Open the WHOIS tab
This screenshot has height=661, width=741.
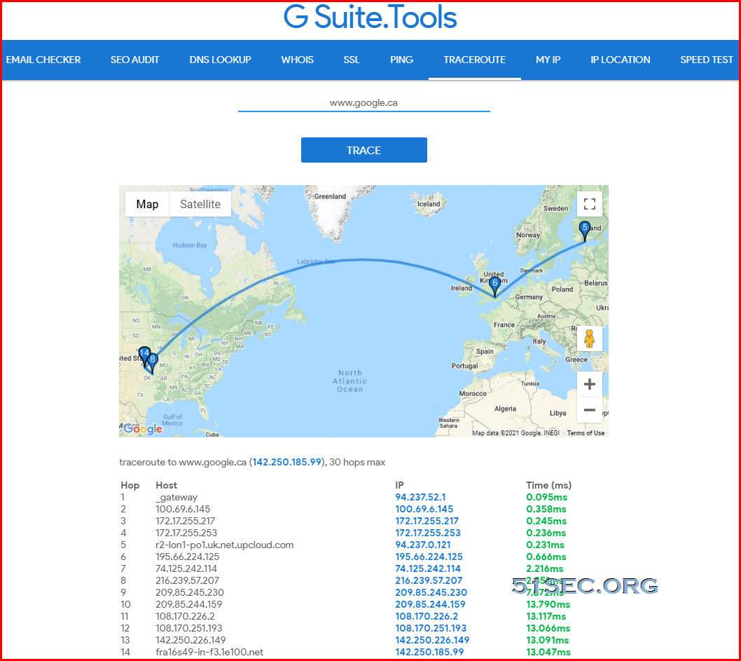297,60
